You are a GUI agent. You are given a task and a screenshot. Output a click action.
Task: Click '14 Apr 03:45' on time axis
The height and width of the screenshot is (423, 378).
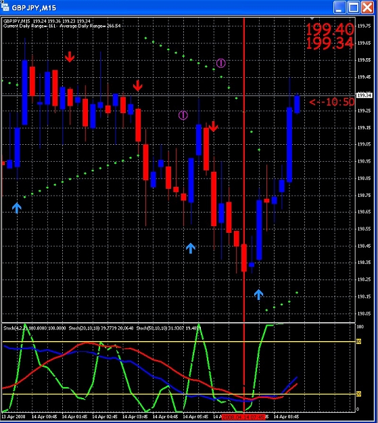click(x=135, y=416)
